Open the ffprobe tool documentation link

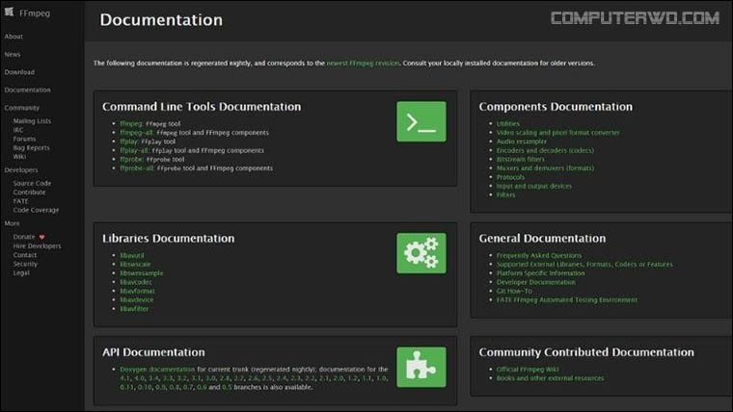tap(131, 159)
